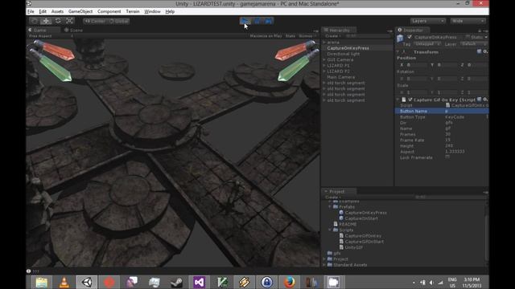Viewport: 515px width, 289px height.
Task: Expand LIZARD P1 in Hierarchy
Action: coord(324,66)
